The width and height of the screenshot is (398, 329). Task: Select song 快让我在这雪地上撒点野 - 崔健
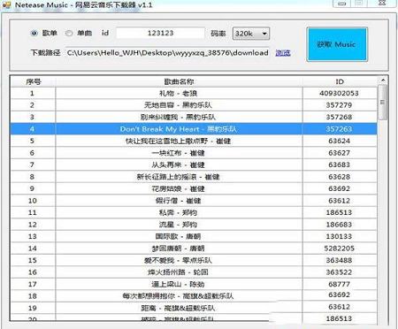point(179,141)
